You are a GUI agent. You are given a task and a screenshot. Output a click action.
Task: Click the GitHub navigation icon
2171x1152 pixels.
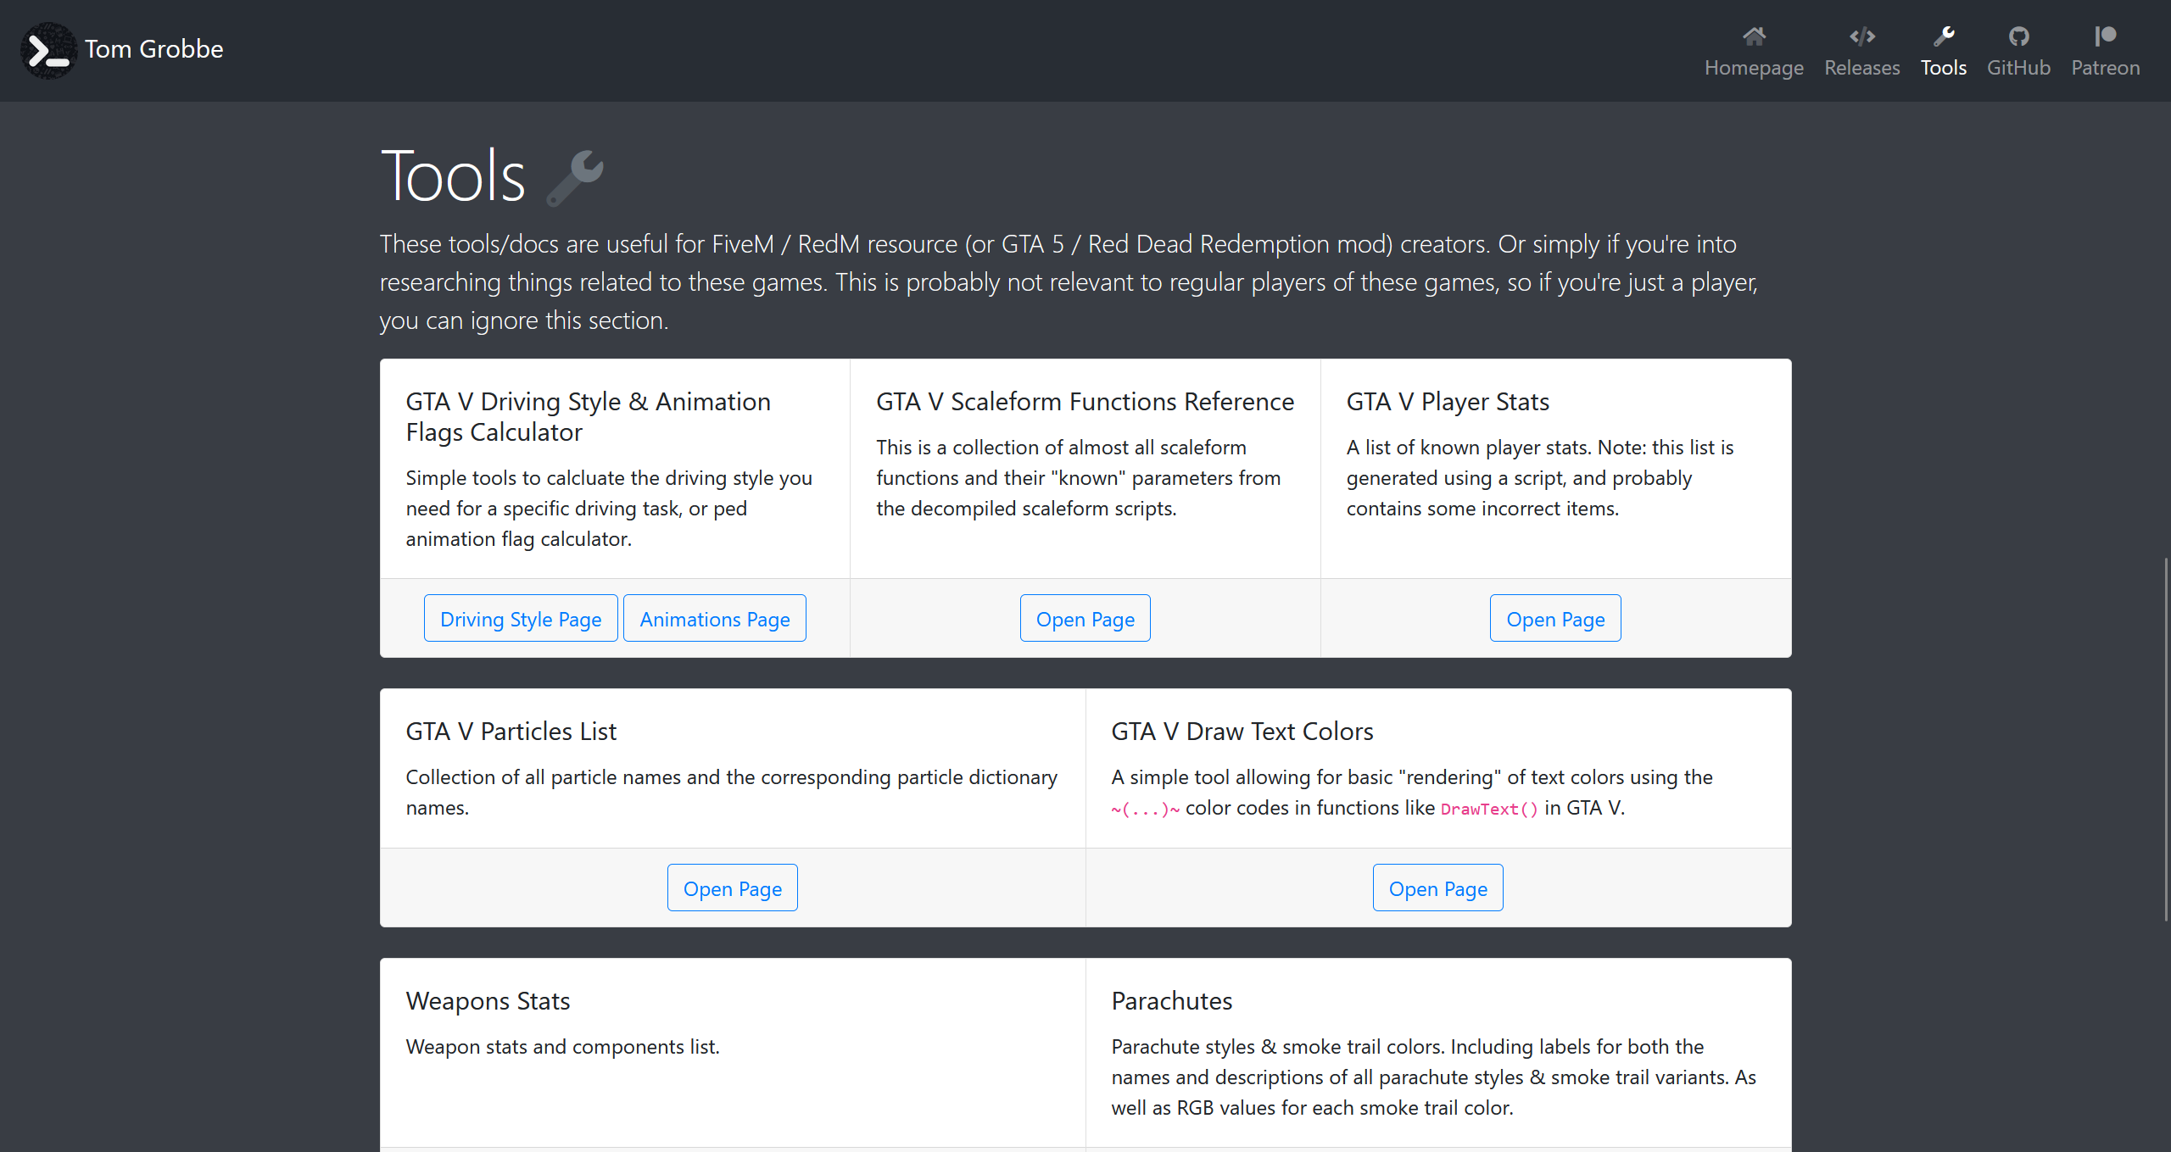(x=2018, y=36)
